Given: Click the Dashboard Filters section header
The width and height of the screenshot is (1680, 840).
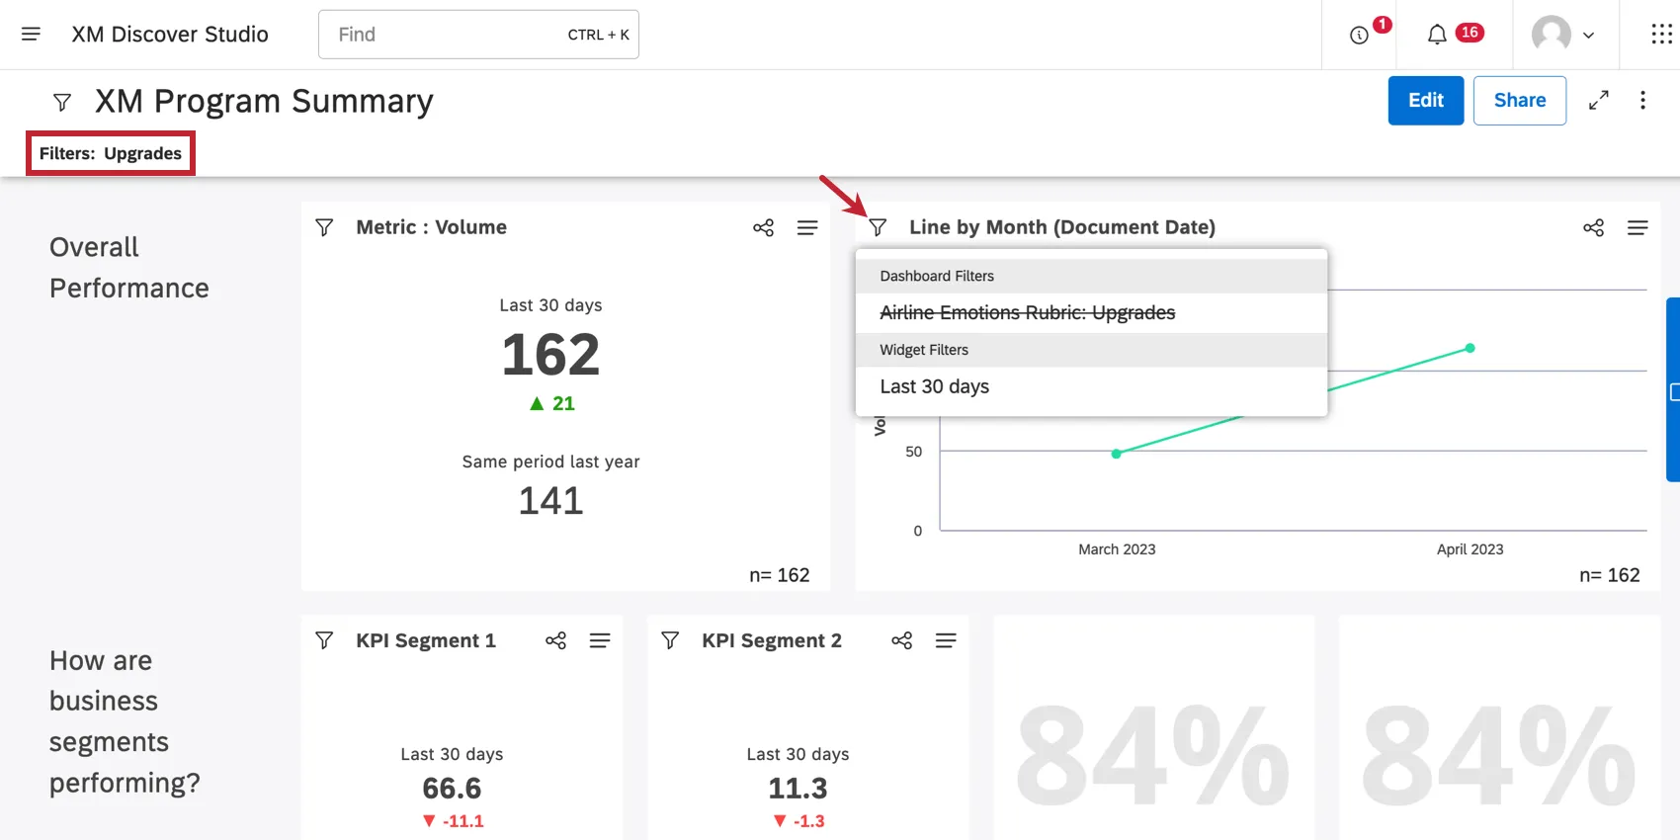Looking at the screenshot, I should [937, 277].
